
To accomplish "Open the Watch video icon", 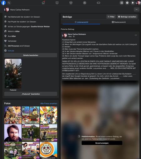I will pyautogui.click(x=57, y=3).
